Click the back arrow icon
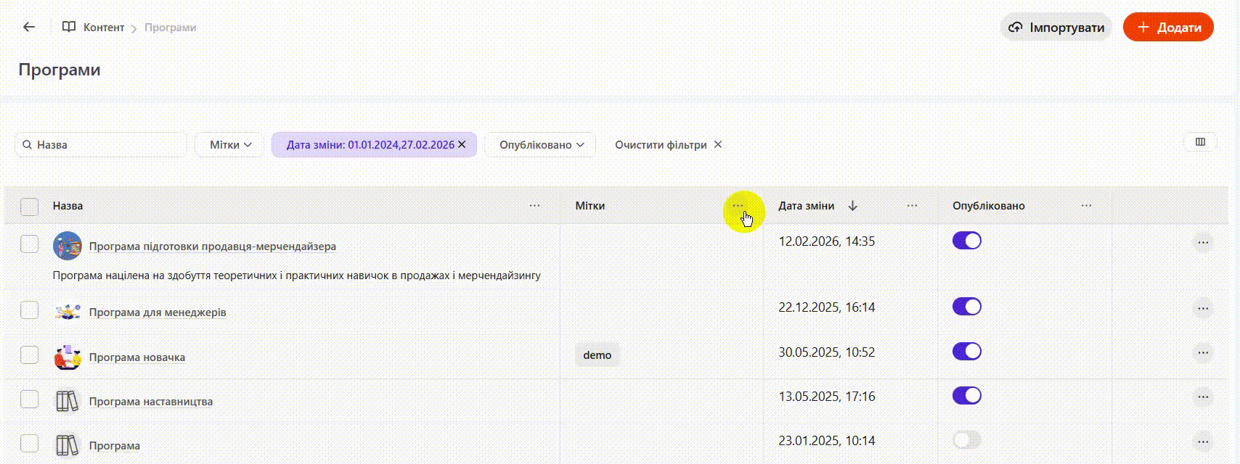Viewport: 1240px width, 464px height. pyautogui.click(x=29, y=27)
